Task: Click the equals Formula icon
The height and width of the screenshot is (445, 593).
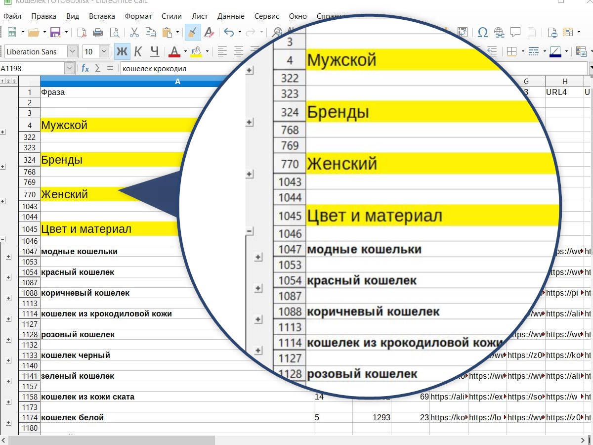Action: point(110,68)
